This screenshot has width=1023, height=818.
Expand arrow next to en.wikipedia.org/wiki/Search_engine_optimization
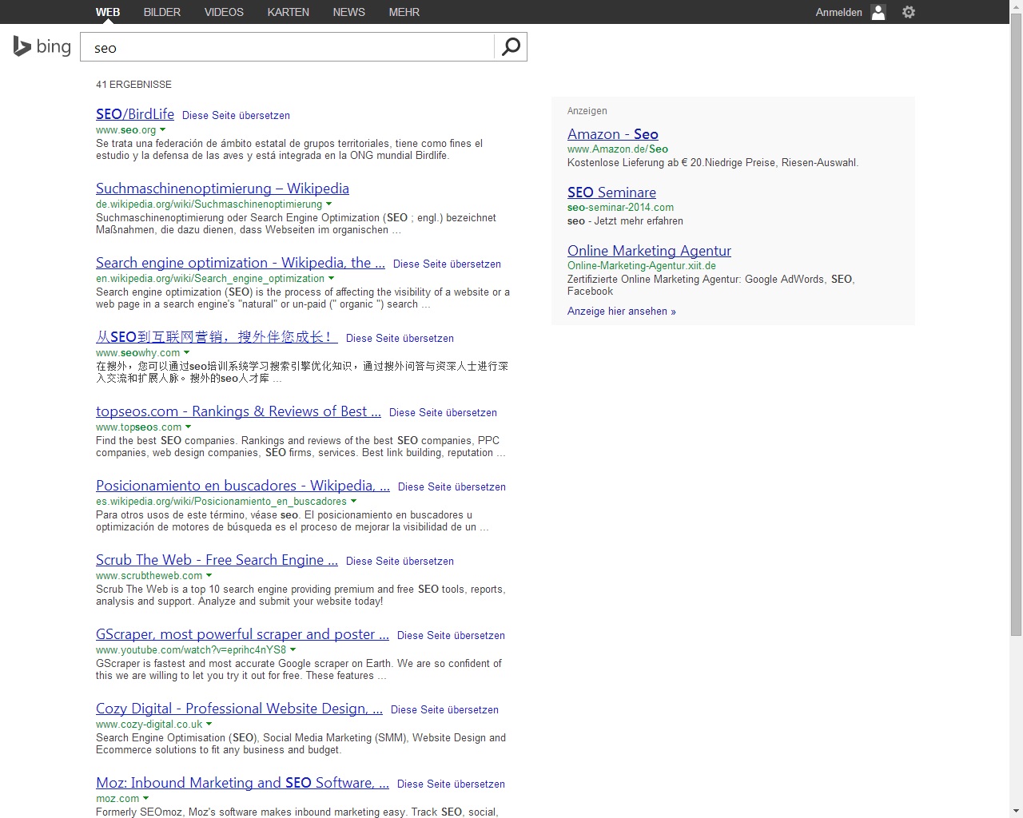331,278
